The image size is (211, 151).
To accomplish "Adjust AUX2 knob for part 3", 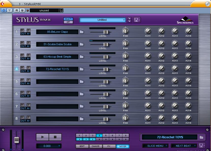I will tap(161, 56).
